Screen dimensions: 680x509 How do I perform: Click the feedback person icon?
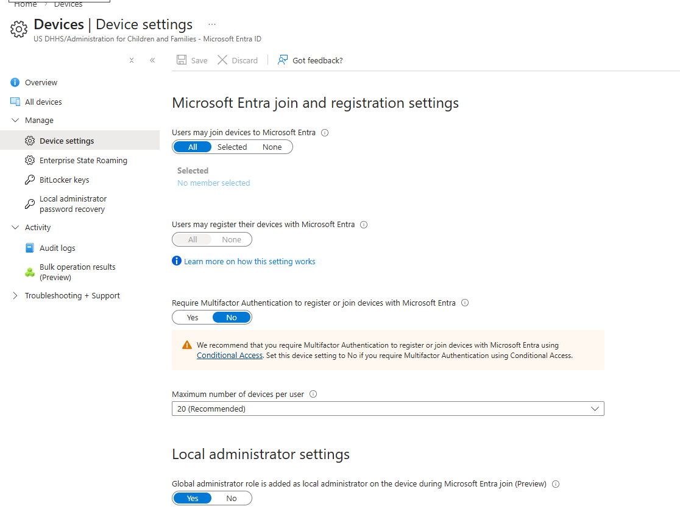(x=283, y=60)
